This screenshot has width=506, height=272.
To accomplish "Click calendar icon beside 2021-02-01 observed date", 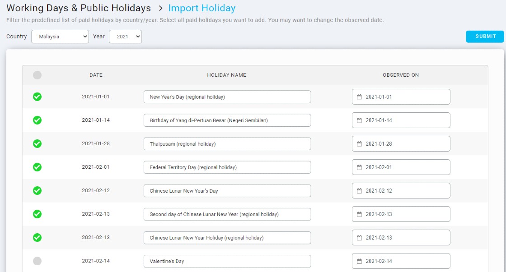I will (x=360, y=167).
